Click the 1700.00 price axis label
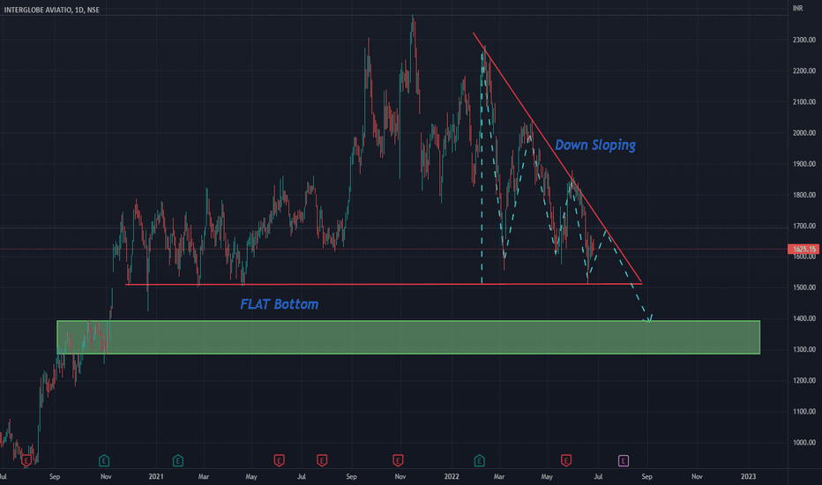 [804, 226]
